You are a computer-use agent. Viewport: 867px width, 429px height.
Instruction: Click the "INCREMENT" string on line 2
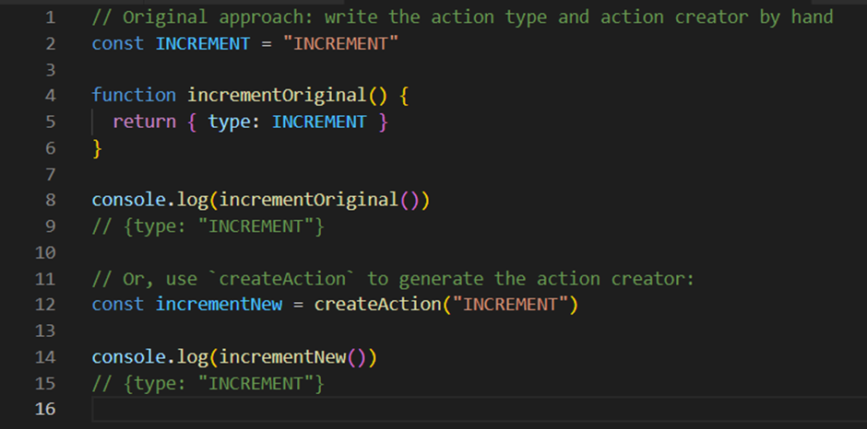340,43
